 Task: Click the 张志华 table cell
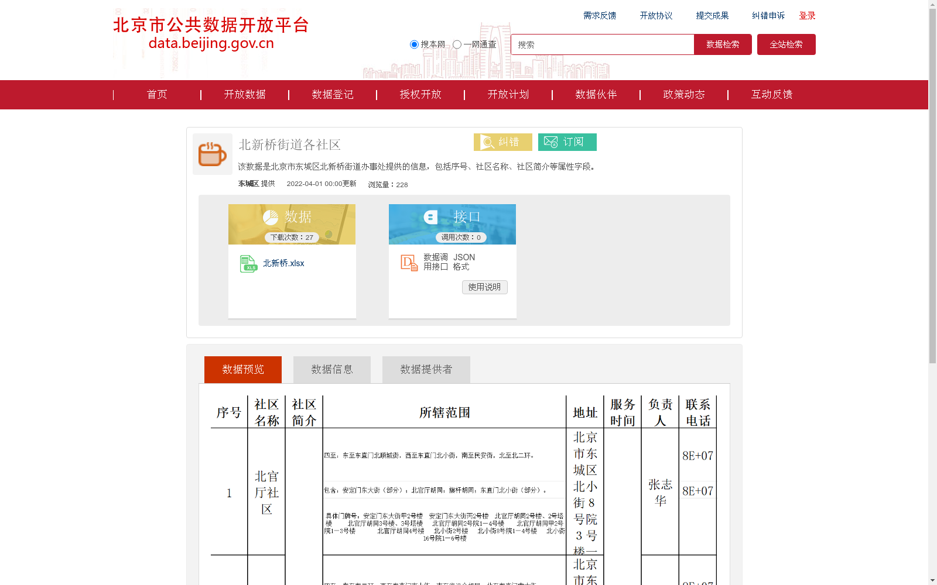[x=660, y=493]
